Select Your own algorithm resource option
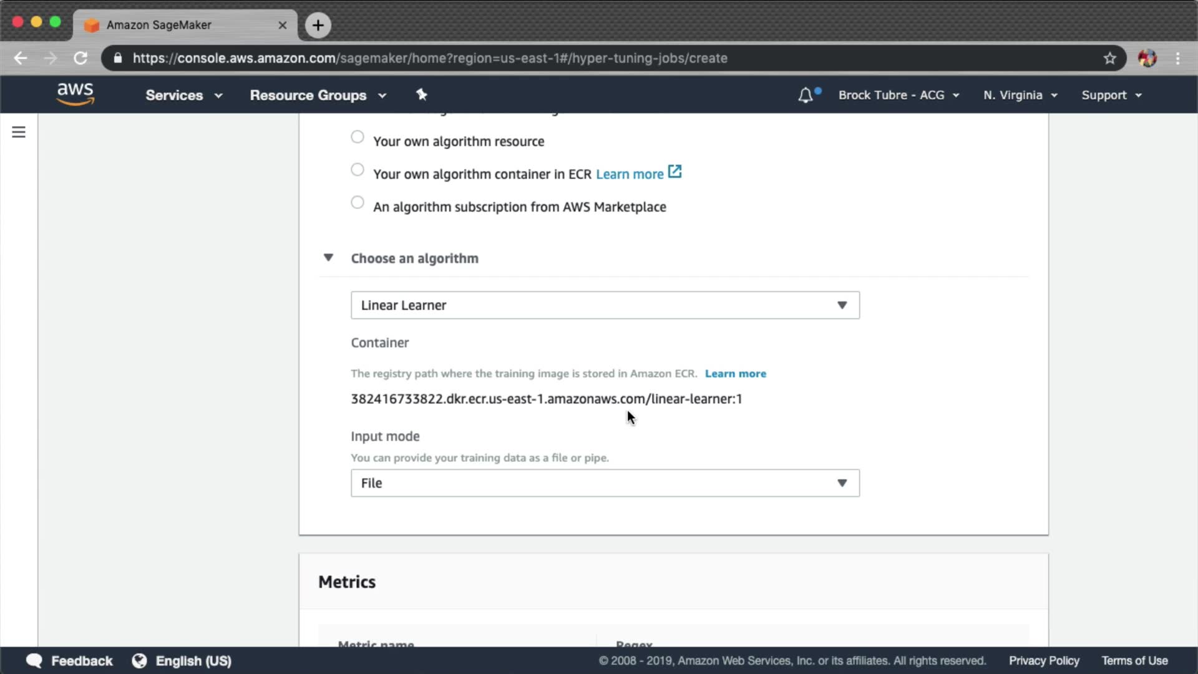The image size is (1198, 674). [358, 137]
